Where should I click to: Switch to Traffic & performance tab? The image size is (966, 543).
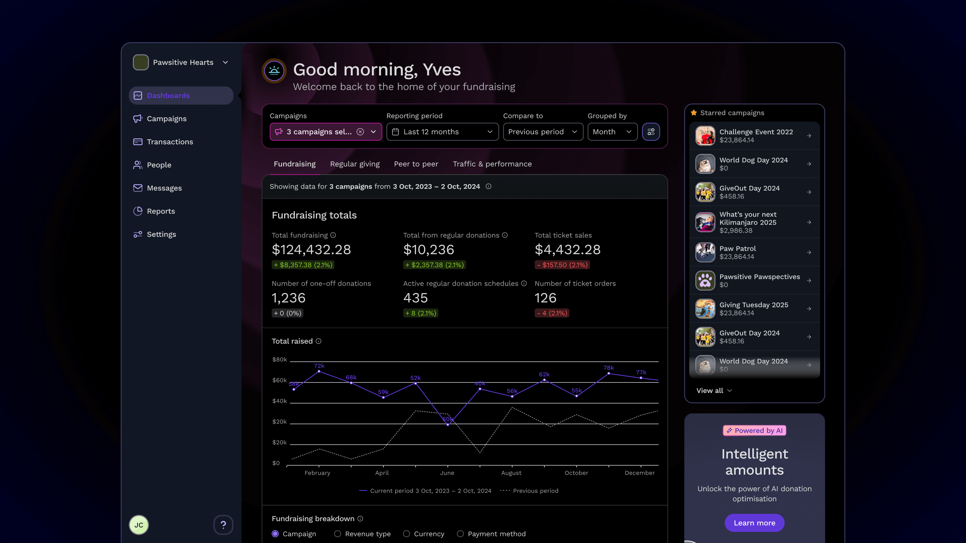point(492,164)
